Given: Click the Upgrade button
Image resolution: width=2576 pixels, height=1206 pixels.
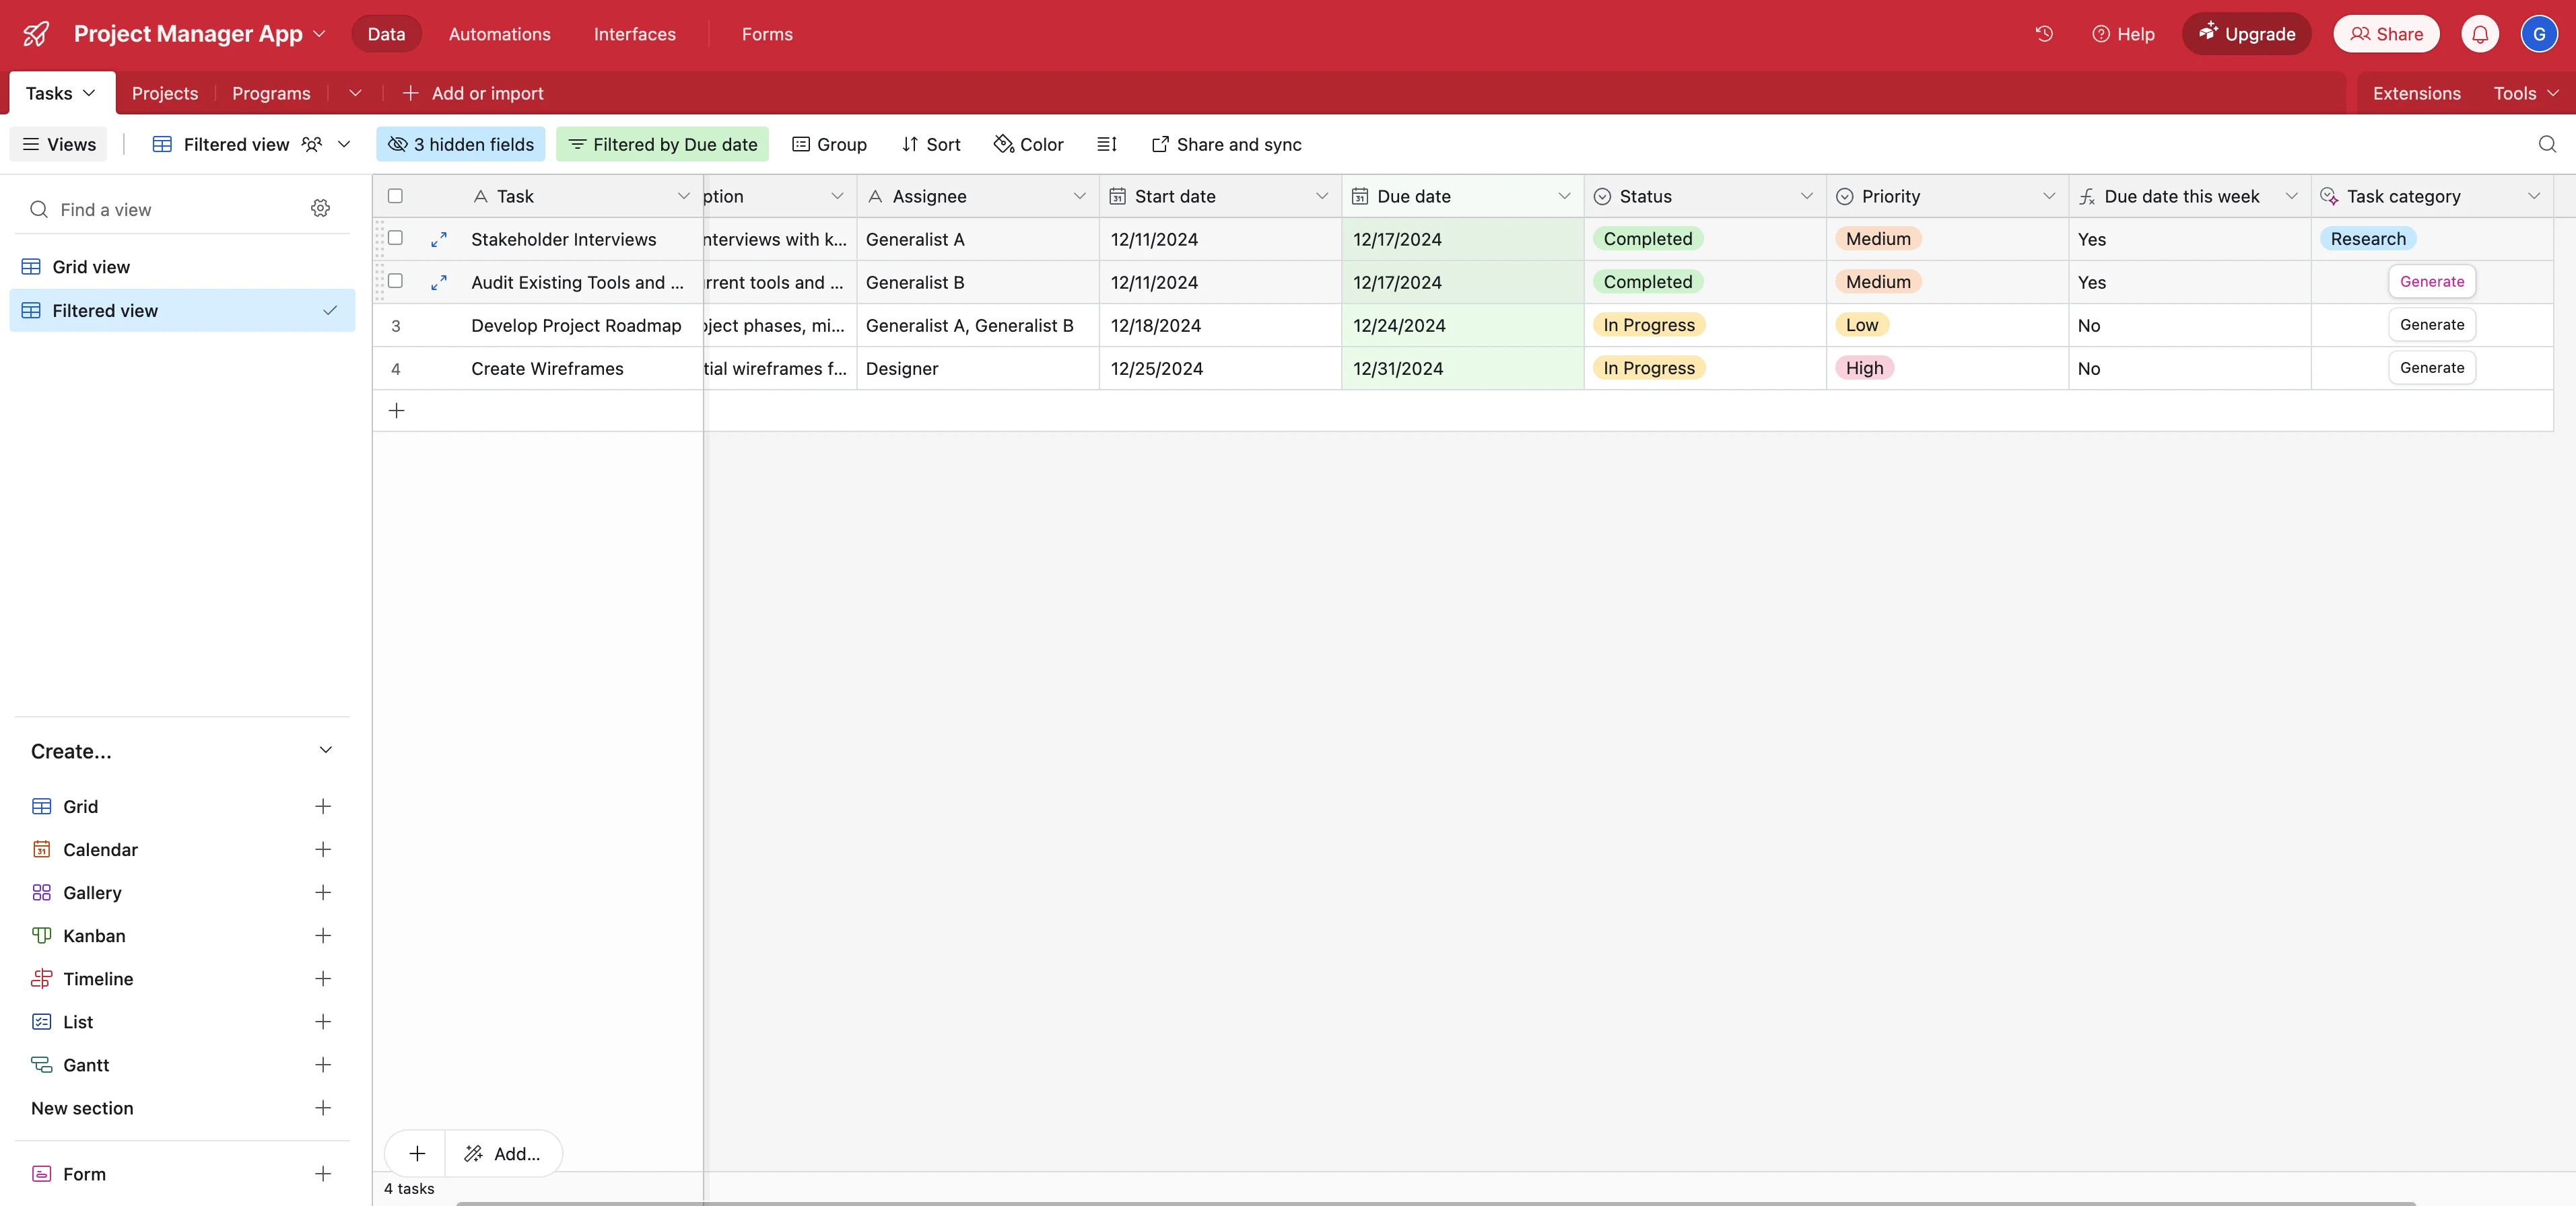Looking at the screenshot, I should [2246, 34].
